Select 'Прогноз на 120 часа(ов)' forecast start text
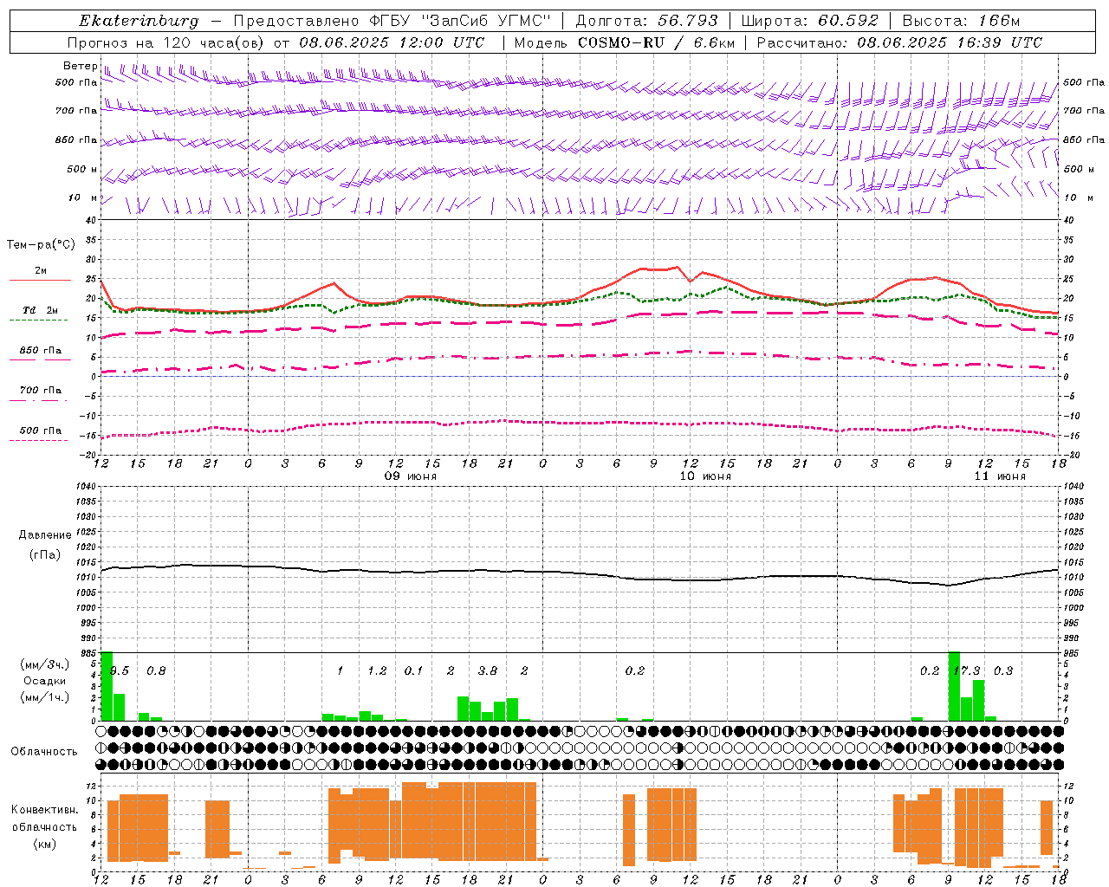The height and width of the screenshot is (887, 1109). click(x=166, y=42)
